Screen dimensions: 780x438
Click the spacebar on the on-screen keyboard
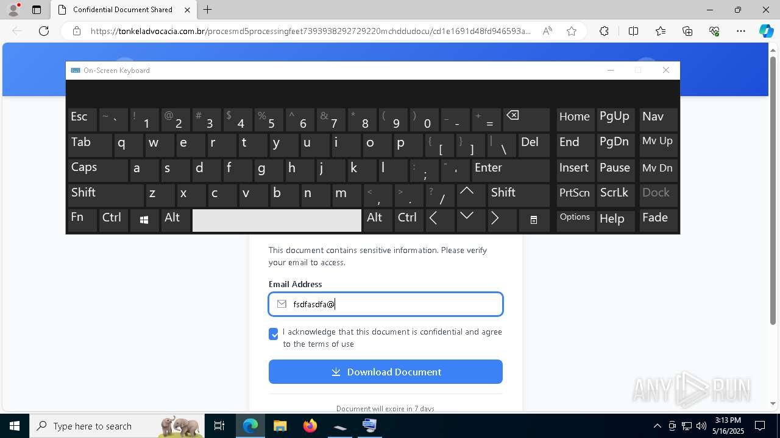pyautogui.click(x=277, y=220)
